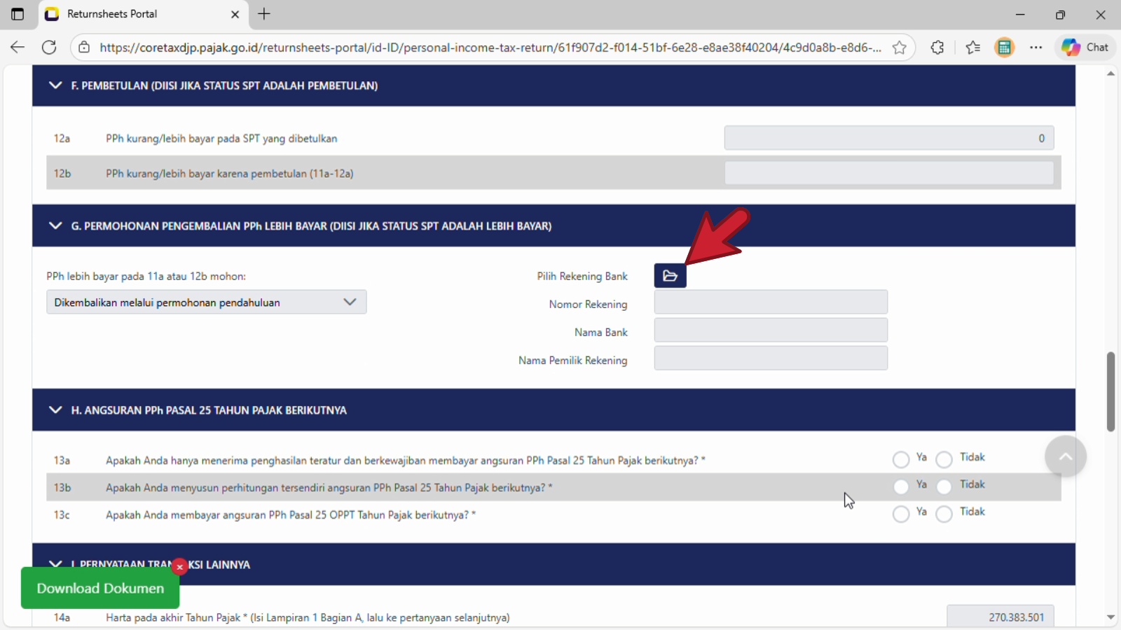Open the bank account folder picker icon
The height and width of the screenshot is (630, 1121).
pos(670,276)
